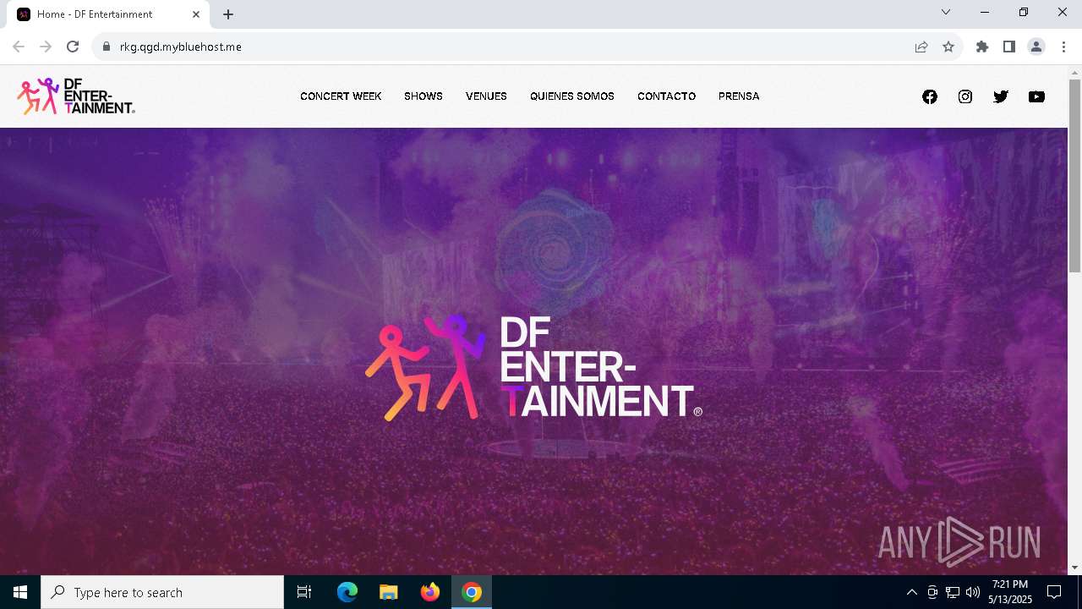Image resolution: width=1082 pixels, height=609 pixels.
Task: Open the YouTube social icon
Action: tap(1036, 96)
